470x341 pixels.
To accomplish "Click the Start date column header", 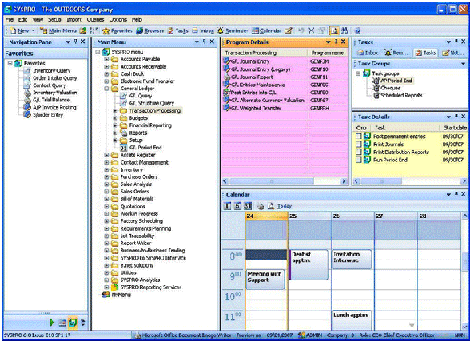I will [454, 128].
